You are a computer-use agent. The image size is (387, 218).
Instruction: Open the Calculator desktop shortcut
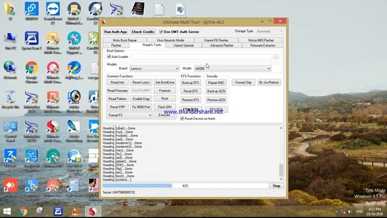pyautogui.click(x=74, y=187)
